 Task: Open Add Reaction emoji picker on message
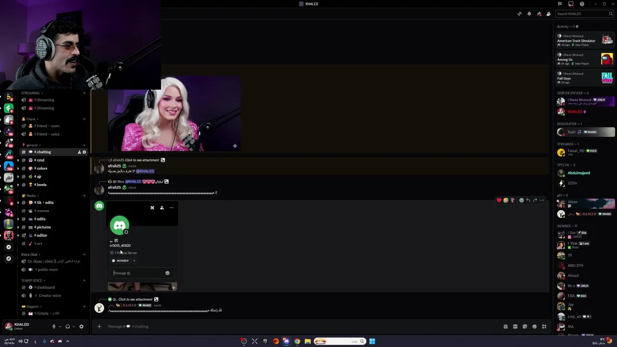tap(521, 200)
